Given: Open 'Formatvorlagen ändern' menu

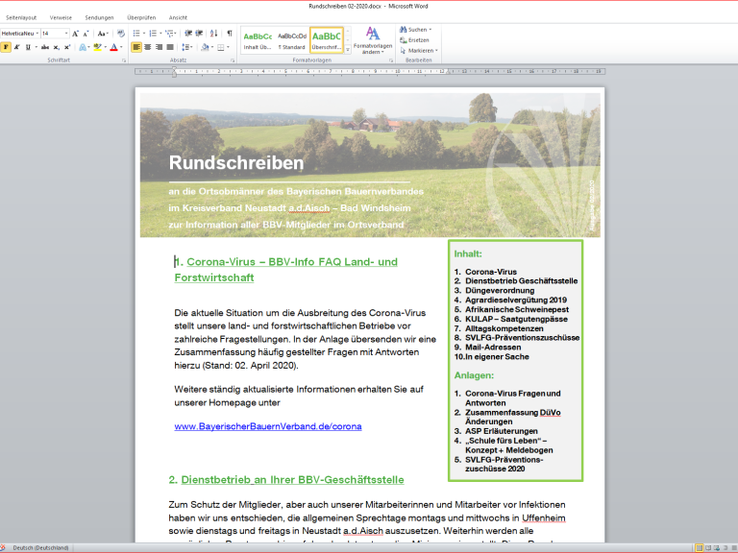Looking at the screenshot, I should click(x=373, y=40).
